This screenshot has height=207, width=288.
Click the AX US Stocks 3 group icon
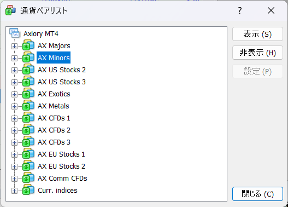click(28, 82)
